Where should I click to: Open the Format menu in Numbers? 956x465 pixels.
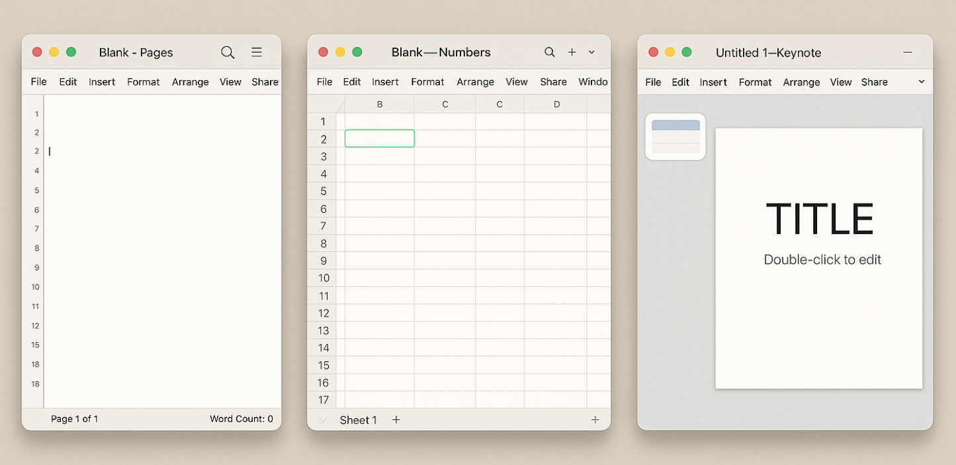pyautogui.click(x=427, y=82)
